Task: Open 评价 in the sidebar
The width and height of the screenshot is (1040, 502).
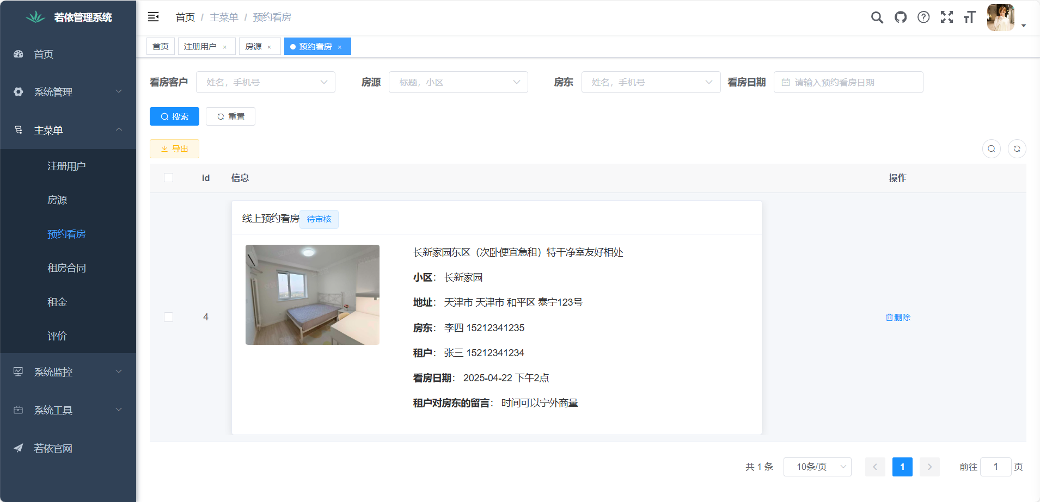Action: [68, 336]
